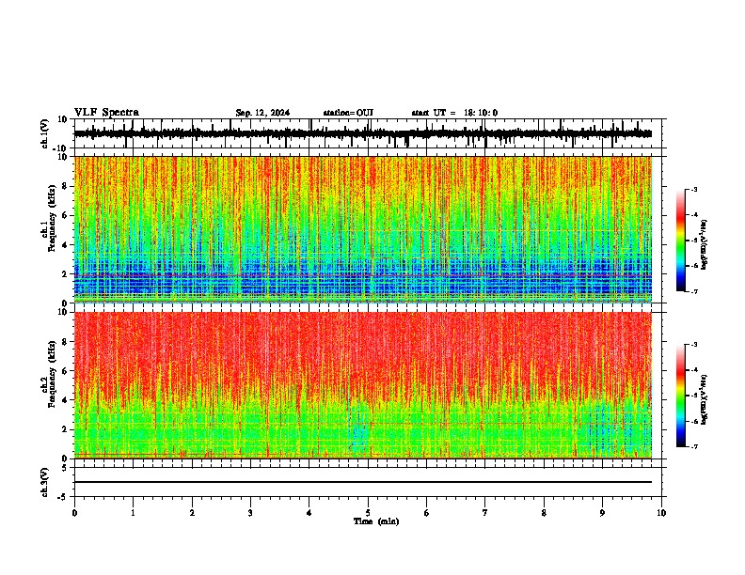Click the ch.2 colorbar log(PSD) unit label
This screenshot has height=575, width=745.
(705, 399)
